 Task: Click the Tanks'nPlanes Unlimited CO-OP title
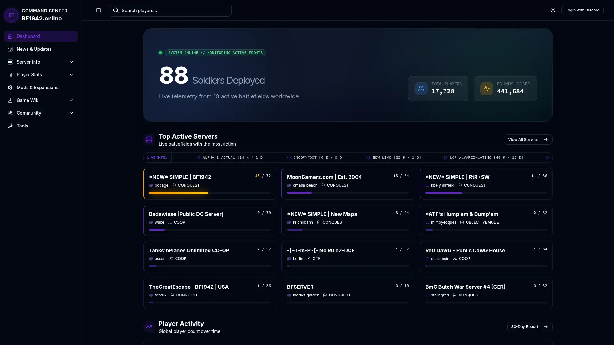click(x=189, y=250)
